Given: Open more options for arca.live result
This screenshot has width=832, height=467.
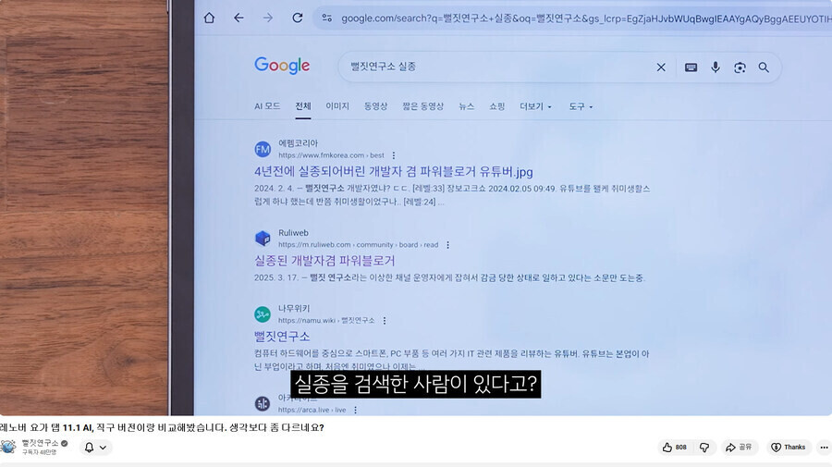Looking at the screenshot, I should (x=355, y=410).
